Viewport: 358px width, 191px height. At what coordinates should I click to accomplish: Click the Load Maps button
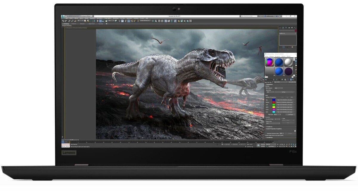point(290,114)
